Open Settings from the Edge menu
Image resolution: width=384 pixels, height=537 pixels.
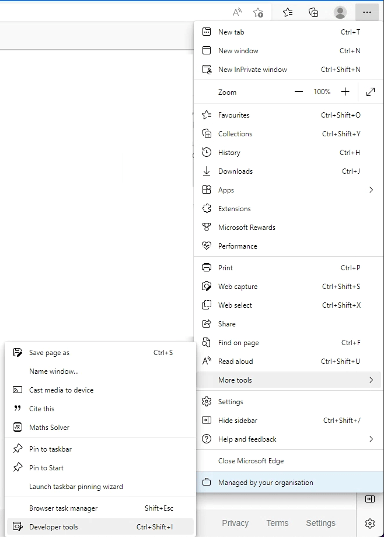point(288,402)
